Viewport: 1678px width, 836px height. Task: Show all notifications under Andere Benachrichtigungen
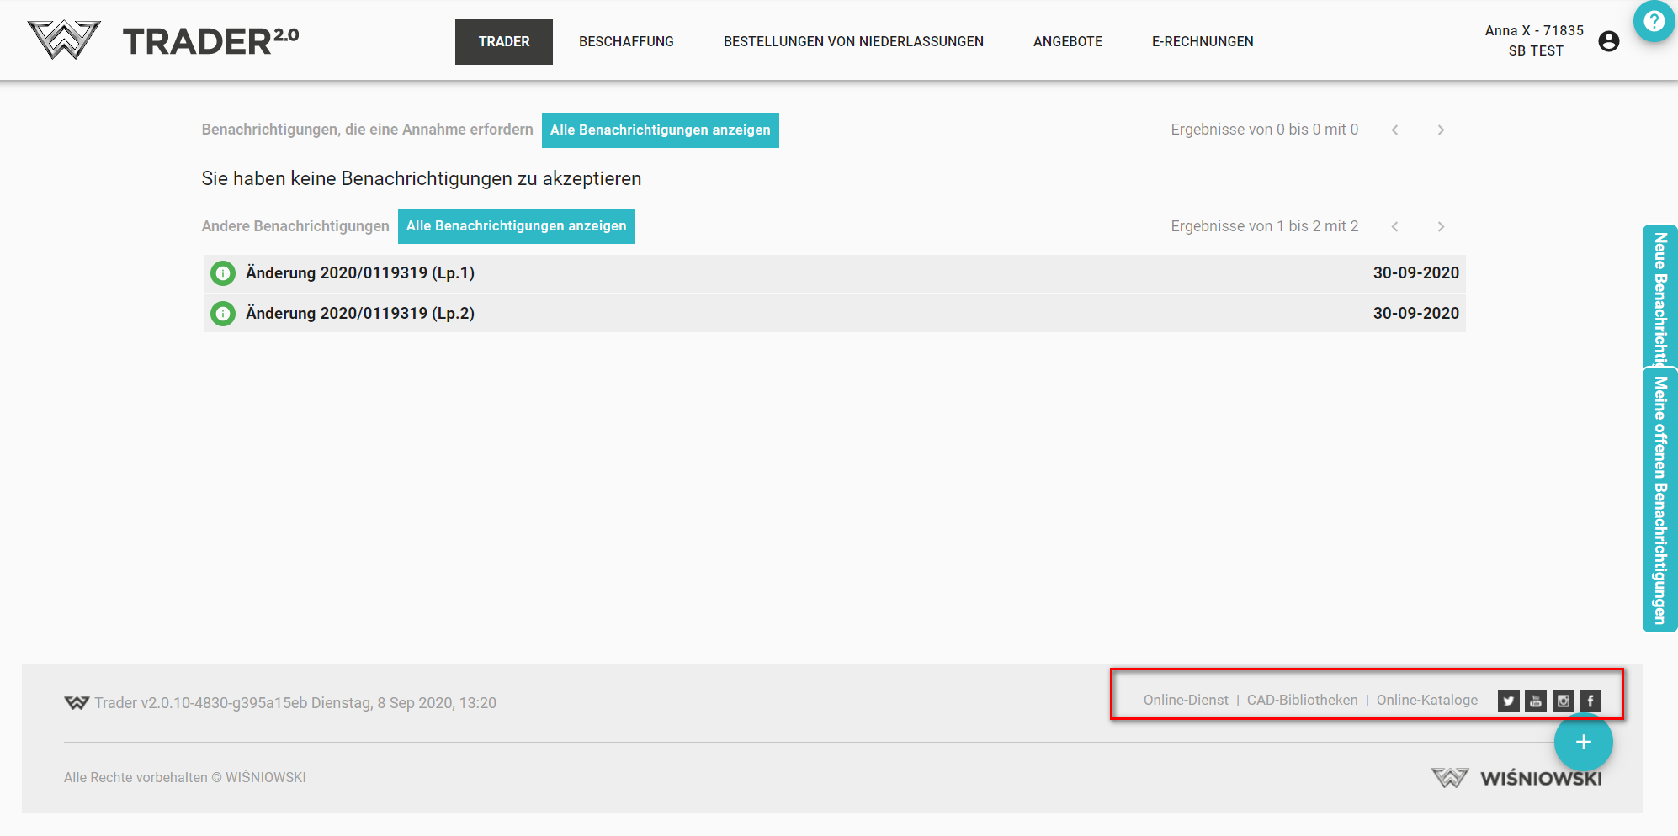click(516, 226)
